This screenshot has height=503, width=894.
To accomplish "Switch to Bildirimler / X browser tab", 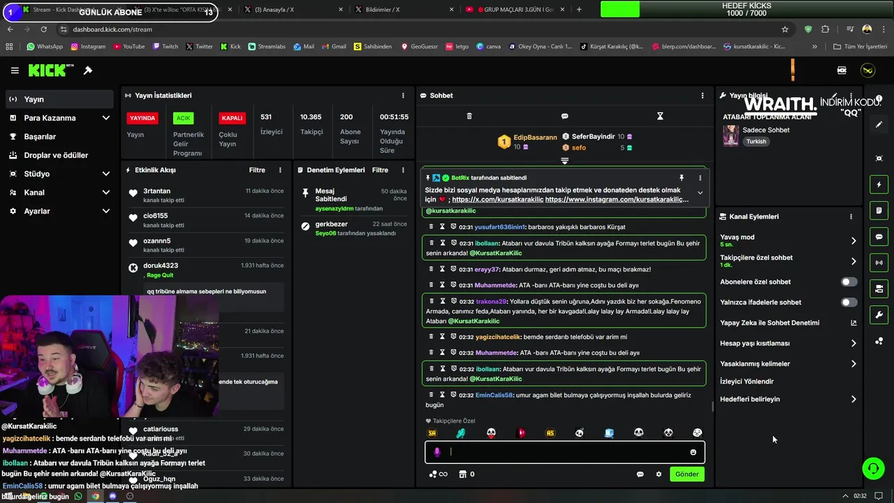I will pos(403,10).
